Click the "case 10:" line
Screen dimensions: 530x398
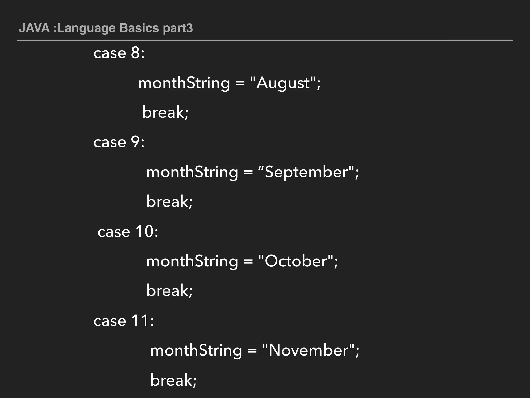pos(128,231)
